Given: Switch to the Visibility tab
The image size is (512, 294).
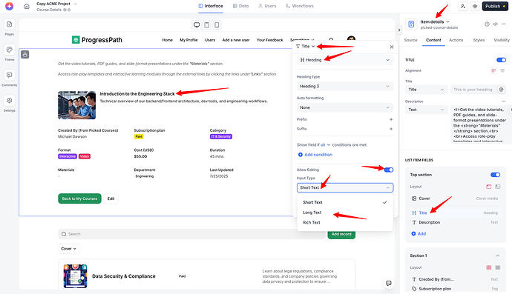Looking at the screenshot, I should pyautogui.click(x=501, y=40).
